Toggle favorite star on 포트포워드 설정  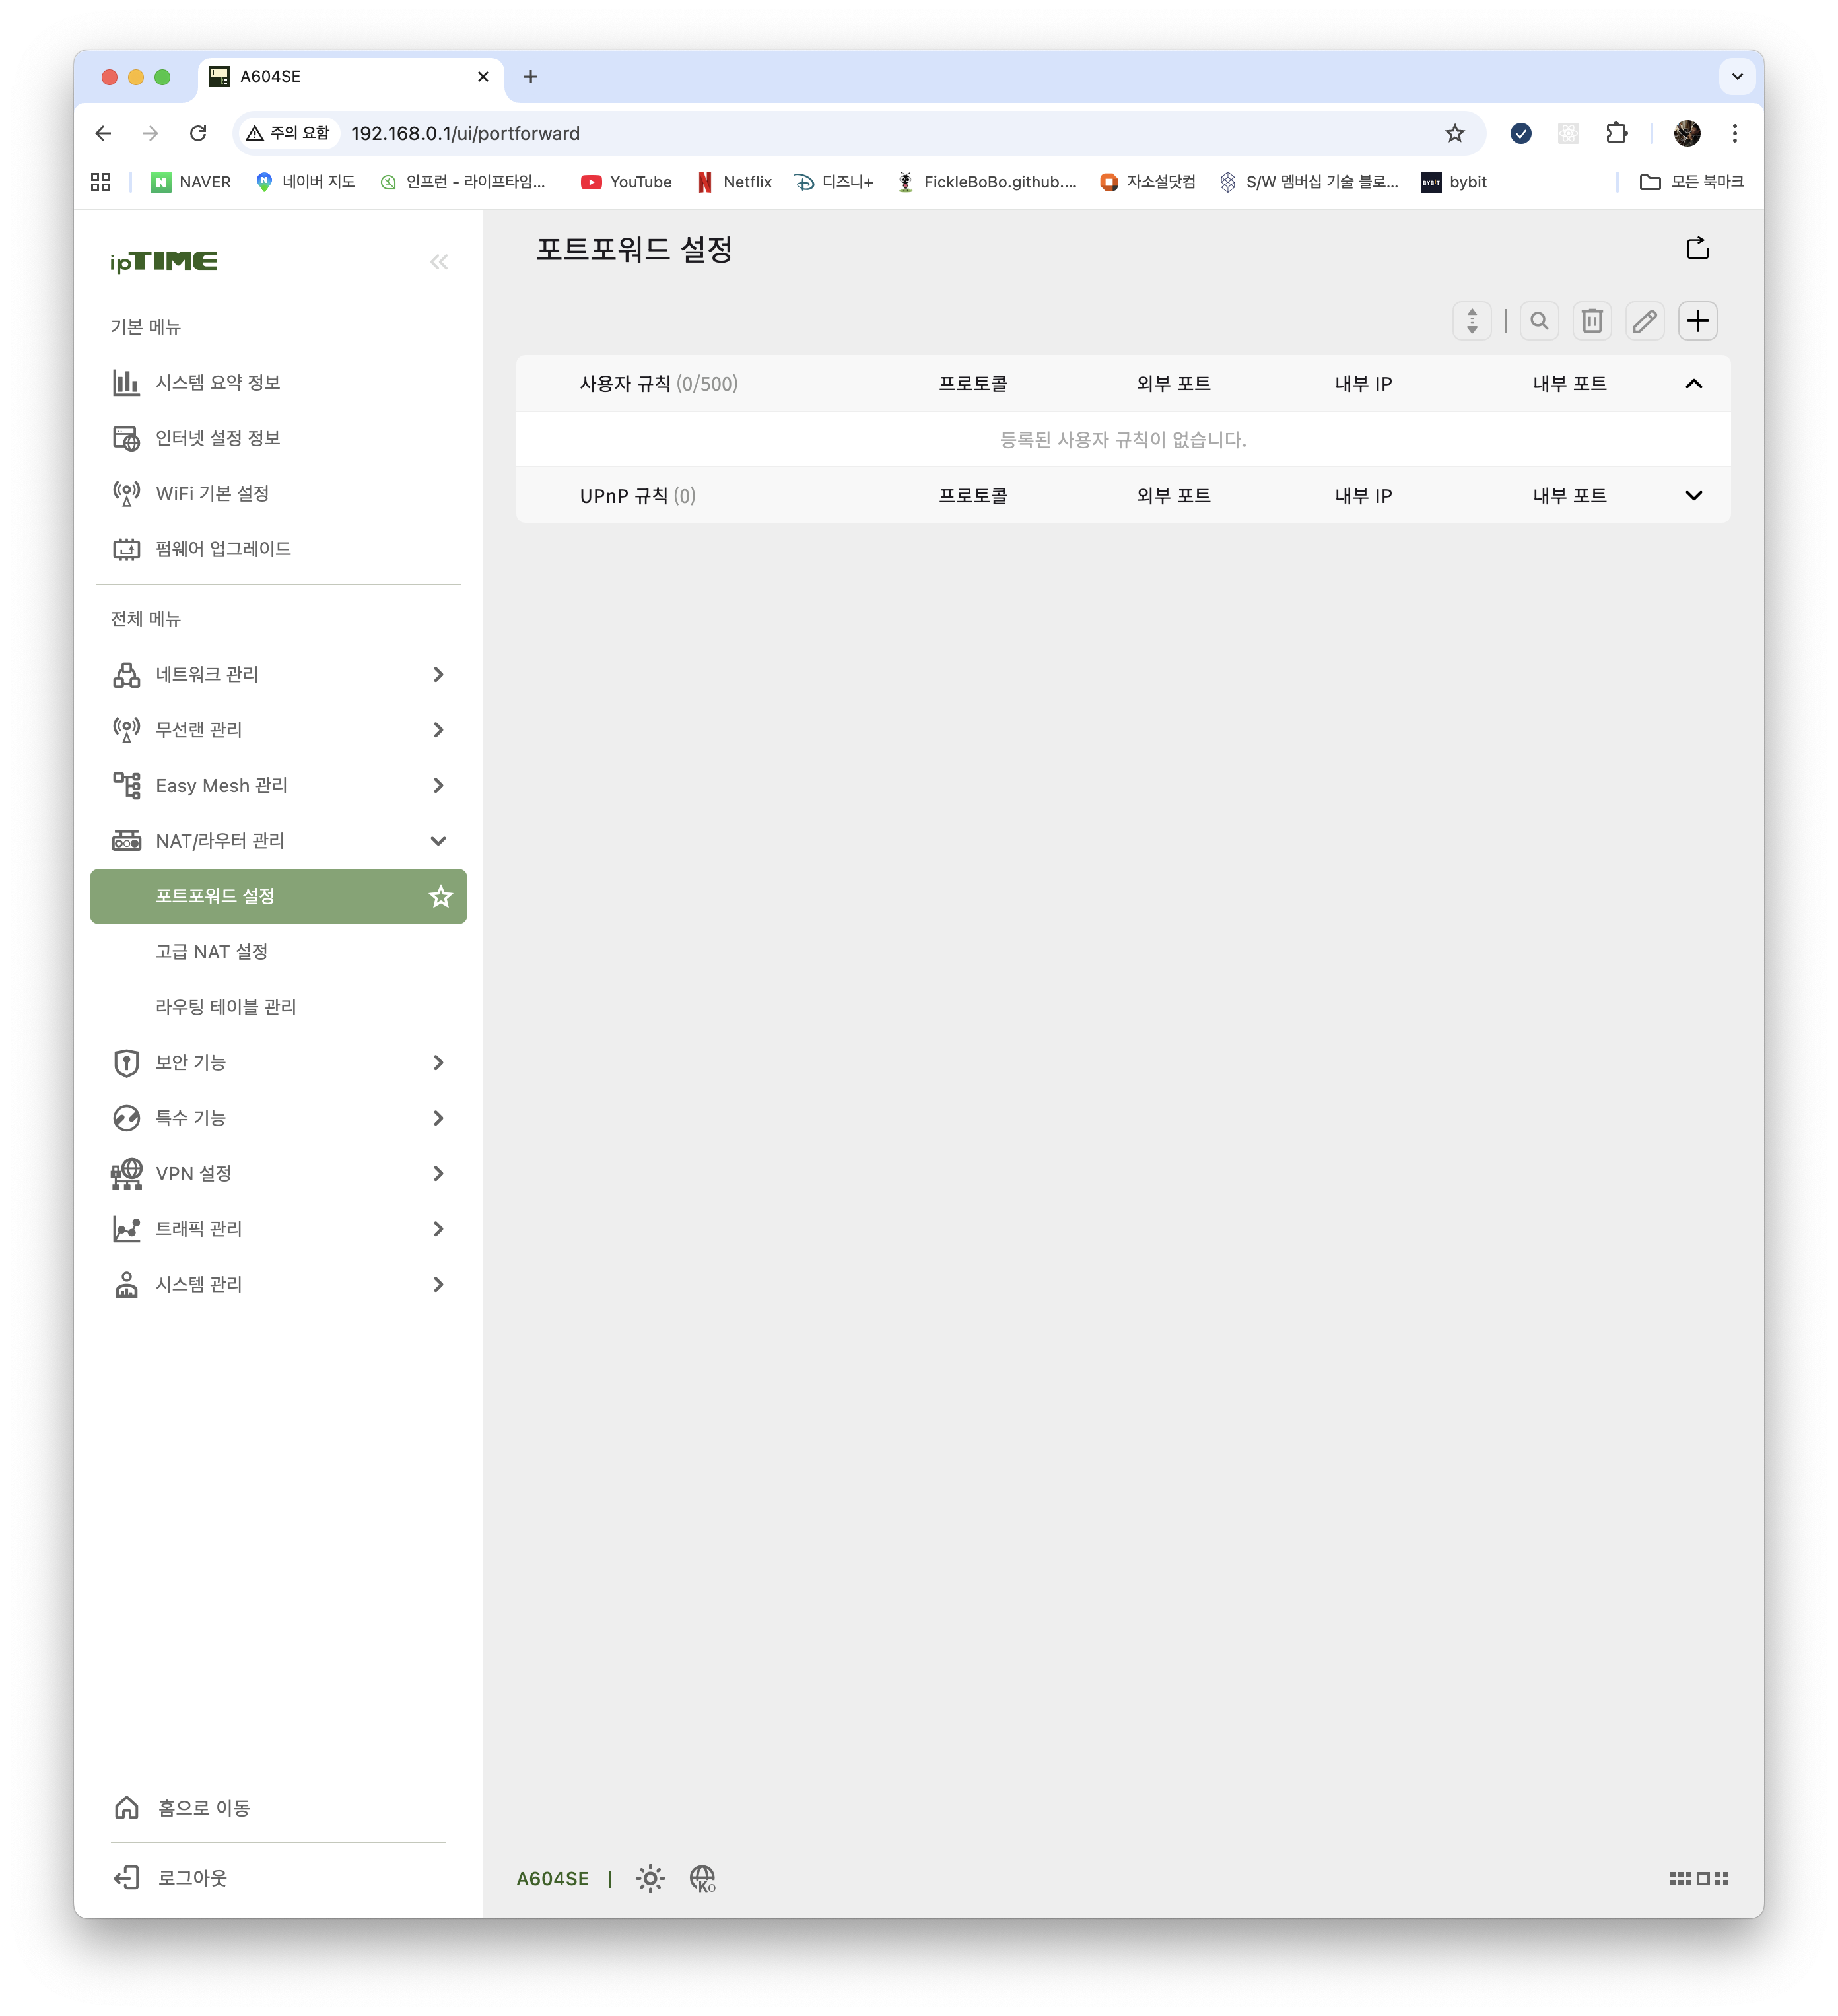pos(440,896)
